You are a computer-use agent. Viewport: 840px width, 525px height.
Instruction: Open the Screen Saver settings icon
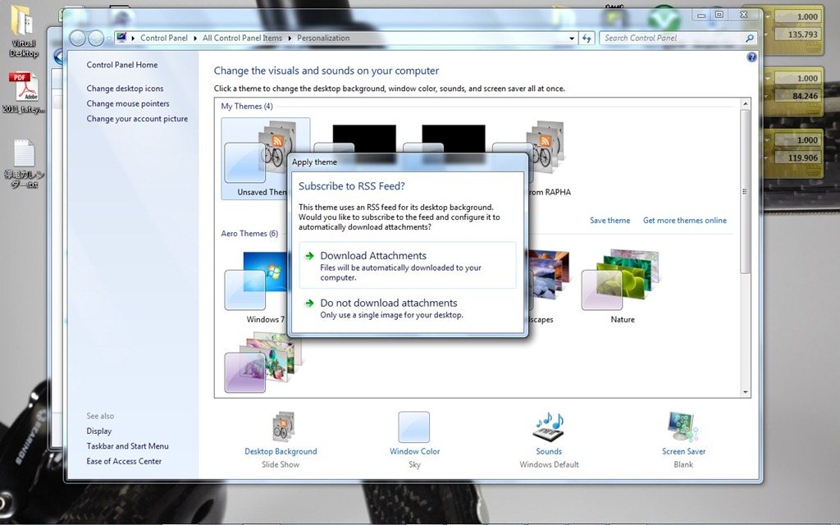(682, 428)
